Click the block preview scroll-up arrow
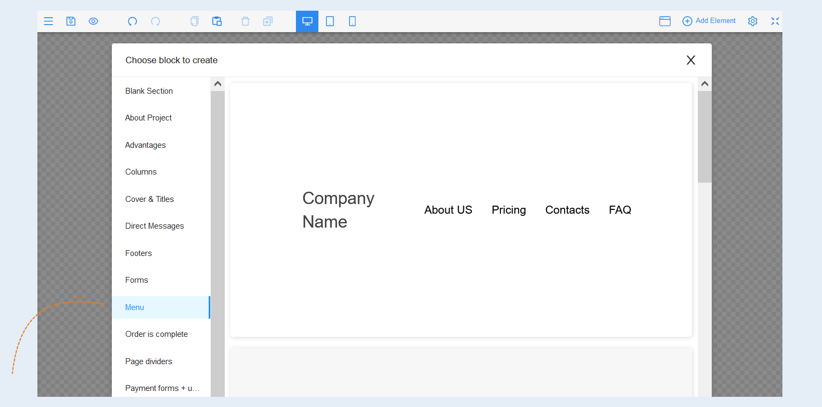 coord(705,84)
